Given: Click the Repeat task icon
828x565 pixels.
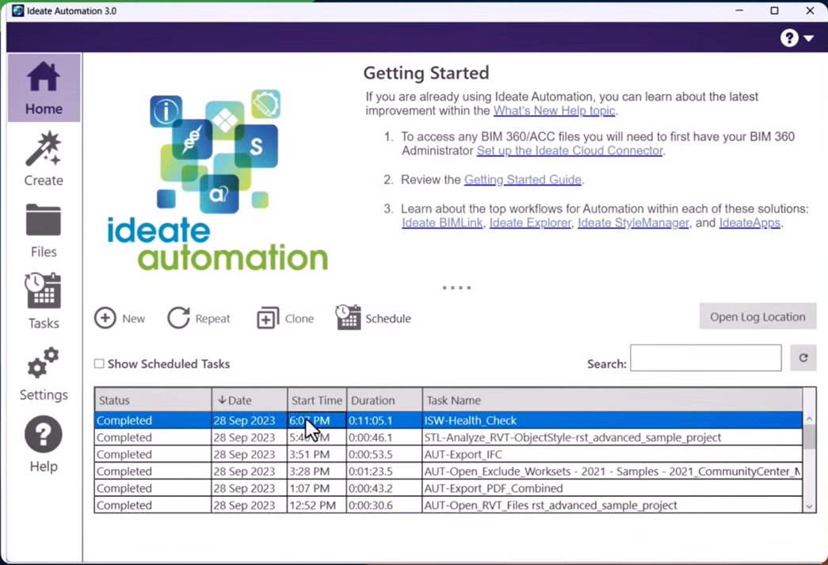Looking at the screenshot, I should click(x=178, y=319).
